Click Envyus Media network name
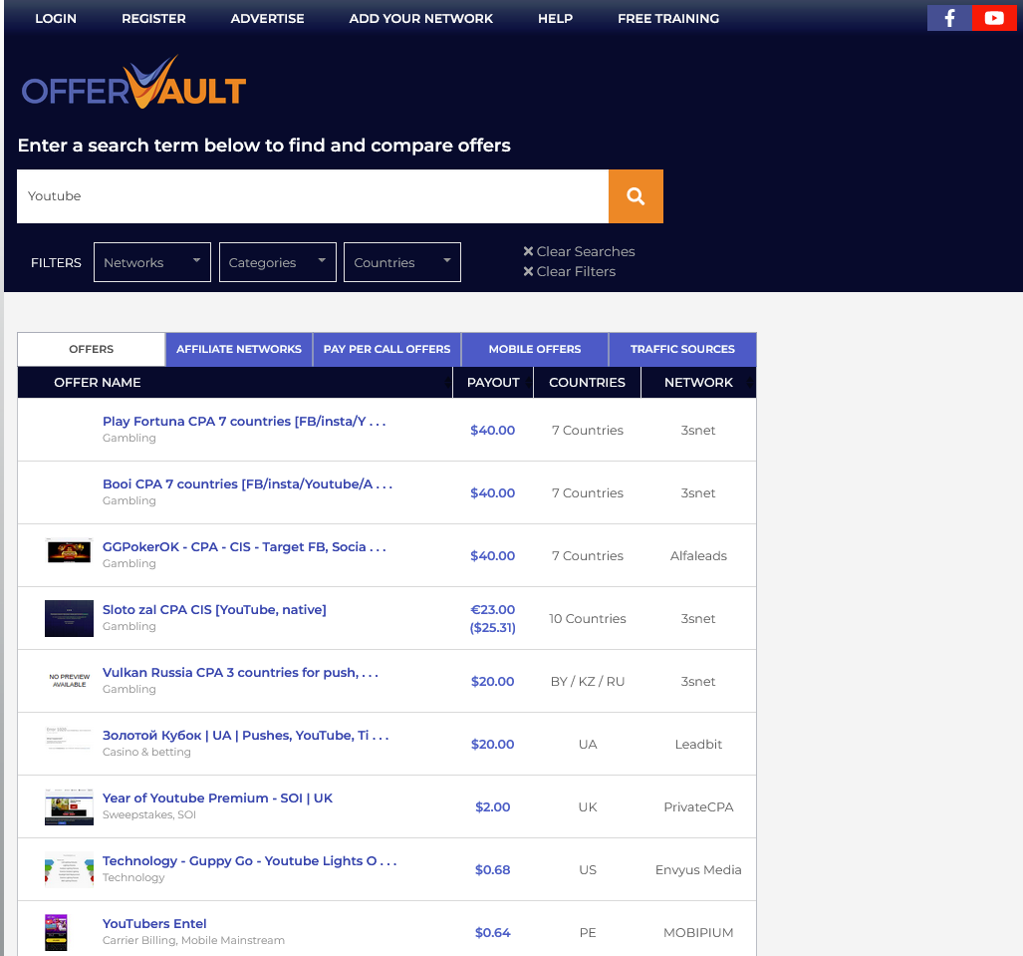1023x956 pixels. click(x=698, y=870)
